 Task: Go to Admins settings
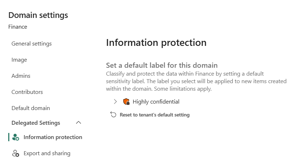click(21, 76)
